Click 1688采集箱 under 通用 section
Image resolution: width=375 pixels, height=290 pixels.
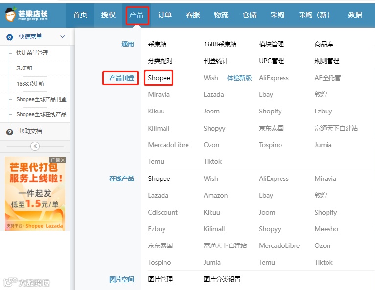220,44
